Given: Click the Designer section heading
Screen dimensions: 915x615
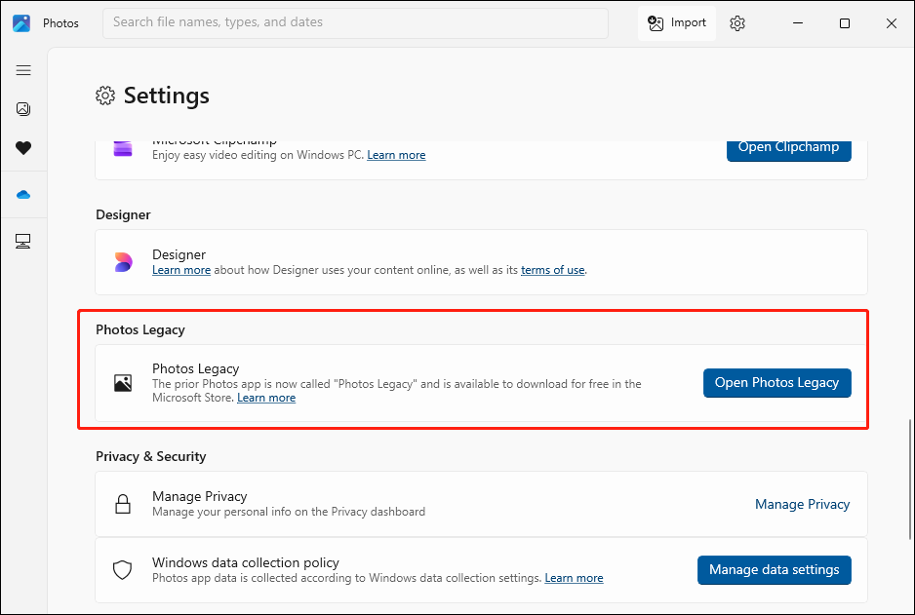Looking at the screenshot, I should click(x=123, y=214).
